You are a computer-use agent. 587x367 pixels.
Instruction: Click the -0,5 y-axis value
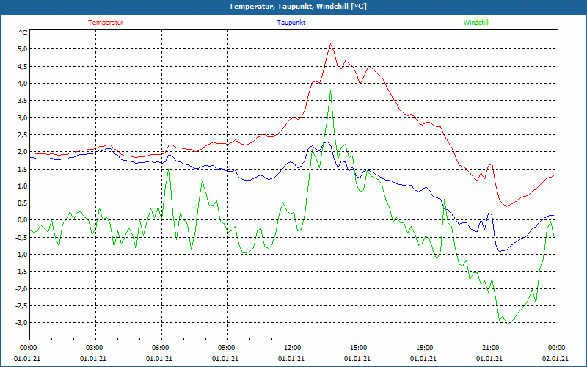22,237
